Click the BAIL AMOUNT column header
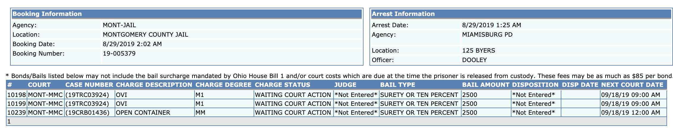Viewport: 673px width, 133px height. click(x=486, y=85)
